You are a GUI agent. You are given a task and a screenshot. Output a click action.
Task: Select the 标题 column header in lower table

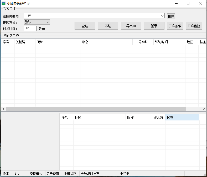pyautogui.click(x=99, y=118)
